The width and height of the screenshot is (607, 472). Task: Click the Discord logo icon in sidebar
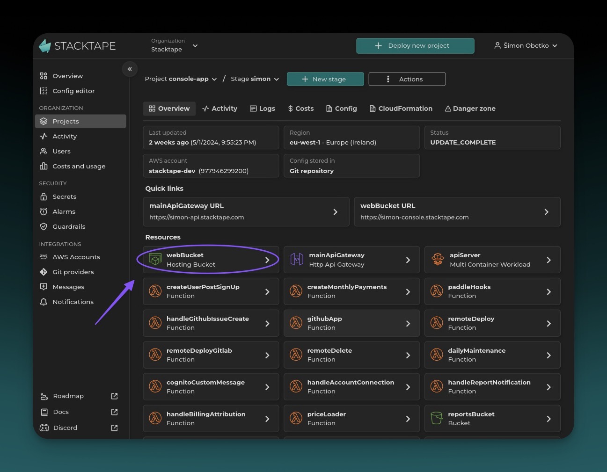click(44, 428)
